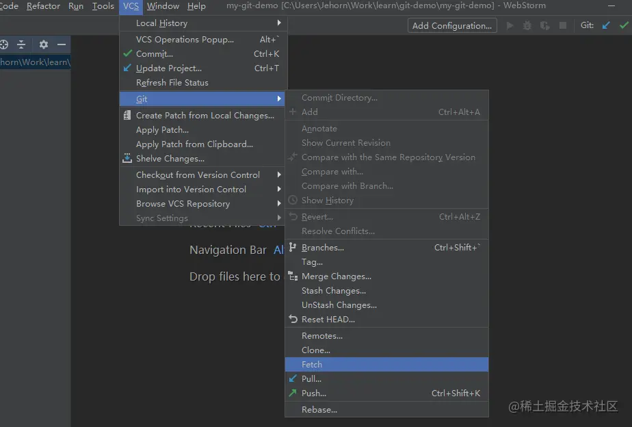Image resolution: width=632 pixels, height=427 pixels.
Task: Collapse all with the project panel icon
Action: tap(21, 44)
